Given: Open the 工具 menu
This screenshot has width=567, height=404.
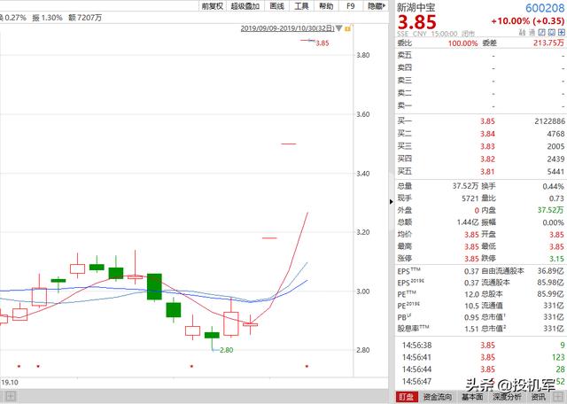Looking at the screenshot, I should point(301,6).
